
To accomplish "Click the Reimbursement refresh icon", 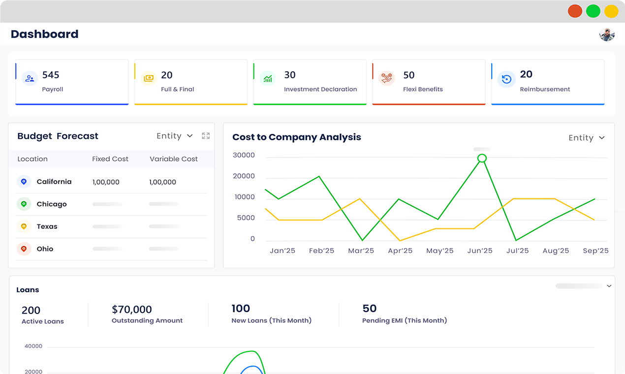I will [x=506, y=79].
